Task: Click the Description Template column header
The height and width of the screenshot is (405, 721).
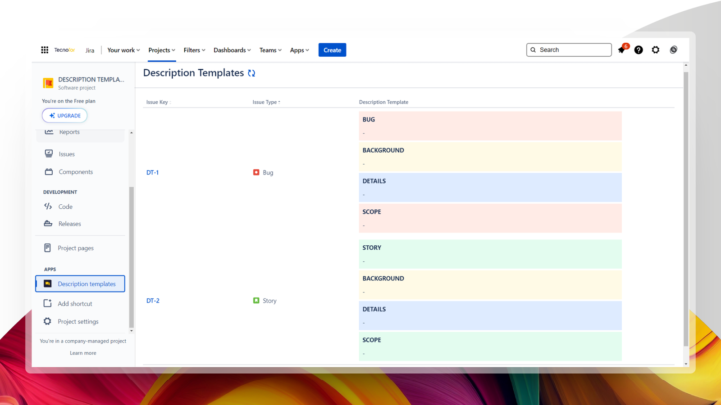Action: click(383, 102)
